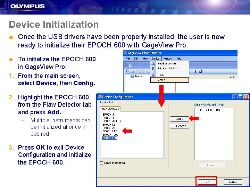Enable Connect at Startup checkbox
This screenshot has width=250, height=187.
point(101,163)
